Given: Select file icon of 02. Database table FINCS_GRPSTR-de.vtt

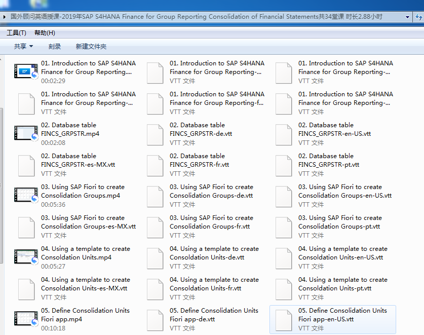Looking at the screenshot, I should [x=155, y=135].
